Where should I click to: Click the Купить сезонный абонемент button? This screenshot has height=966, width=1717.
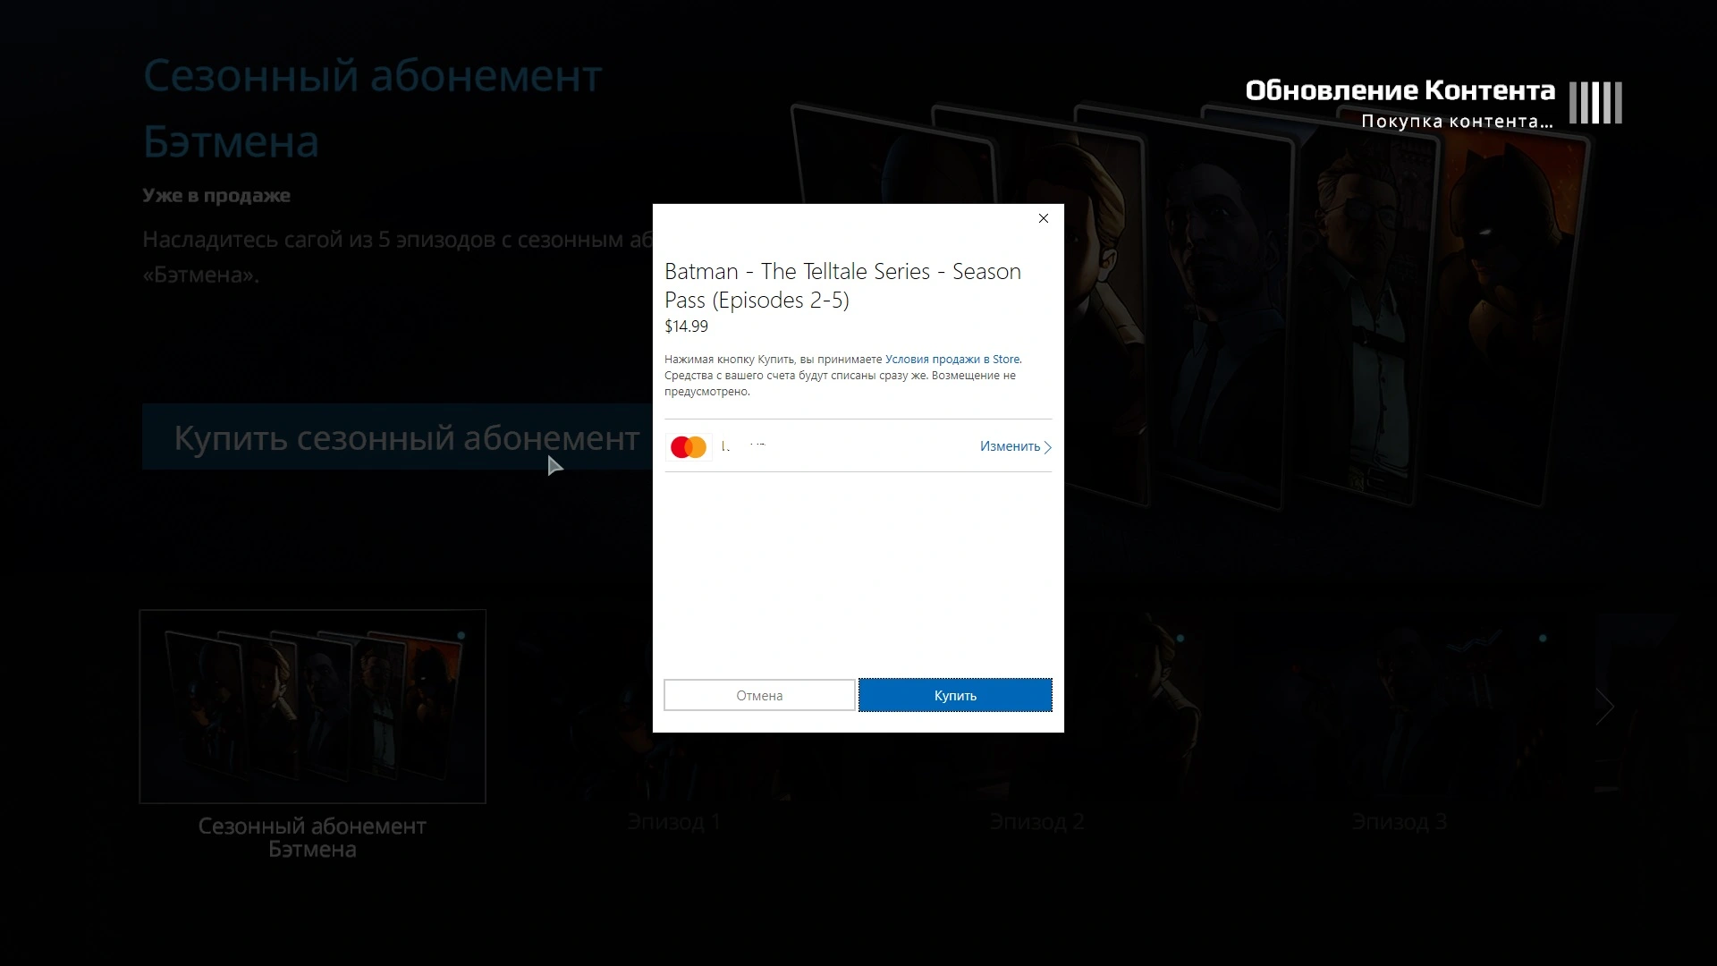397,437
